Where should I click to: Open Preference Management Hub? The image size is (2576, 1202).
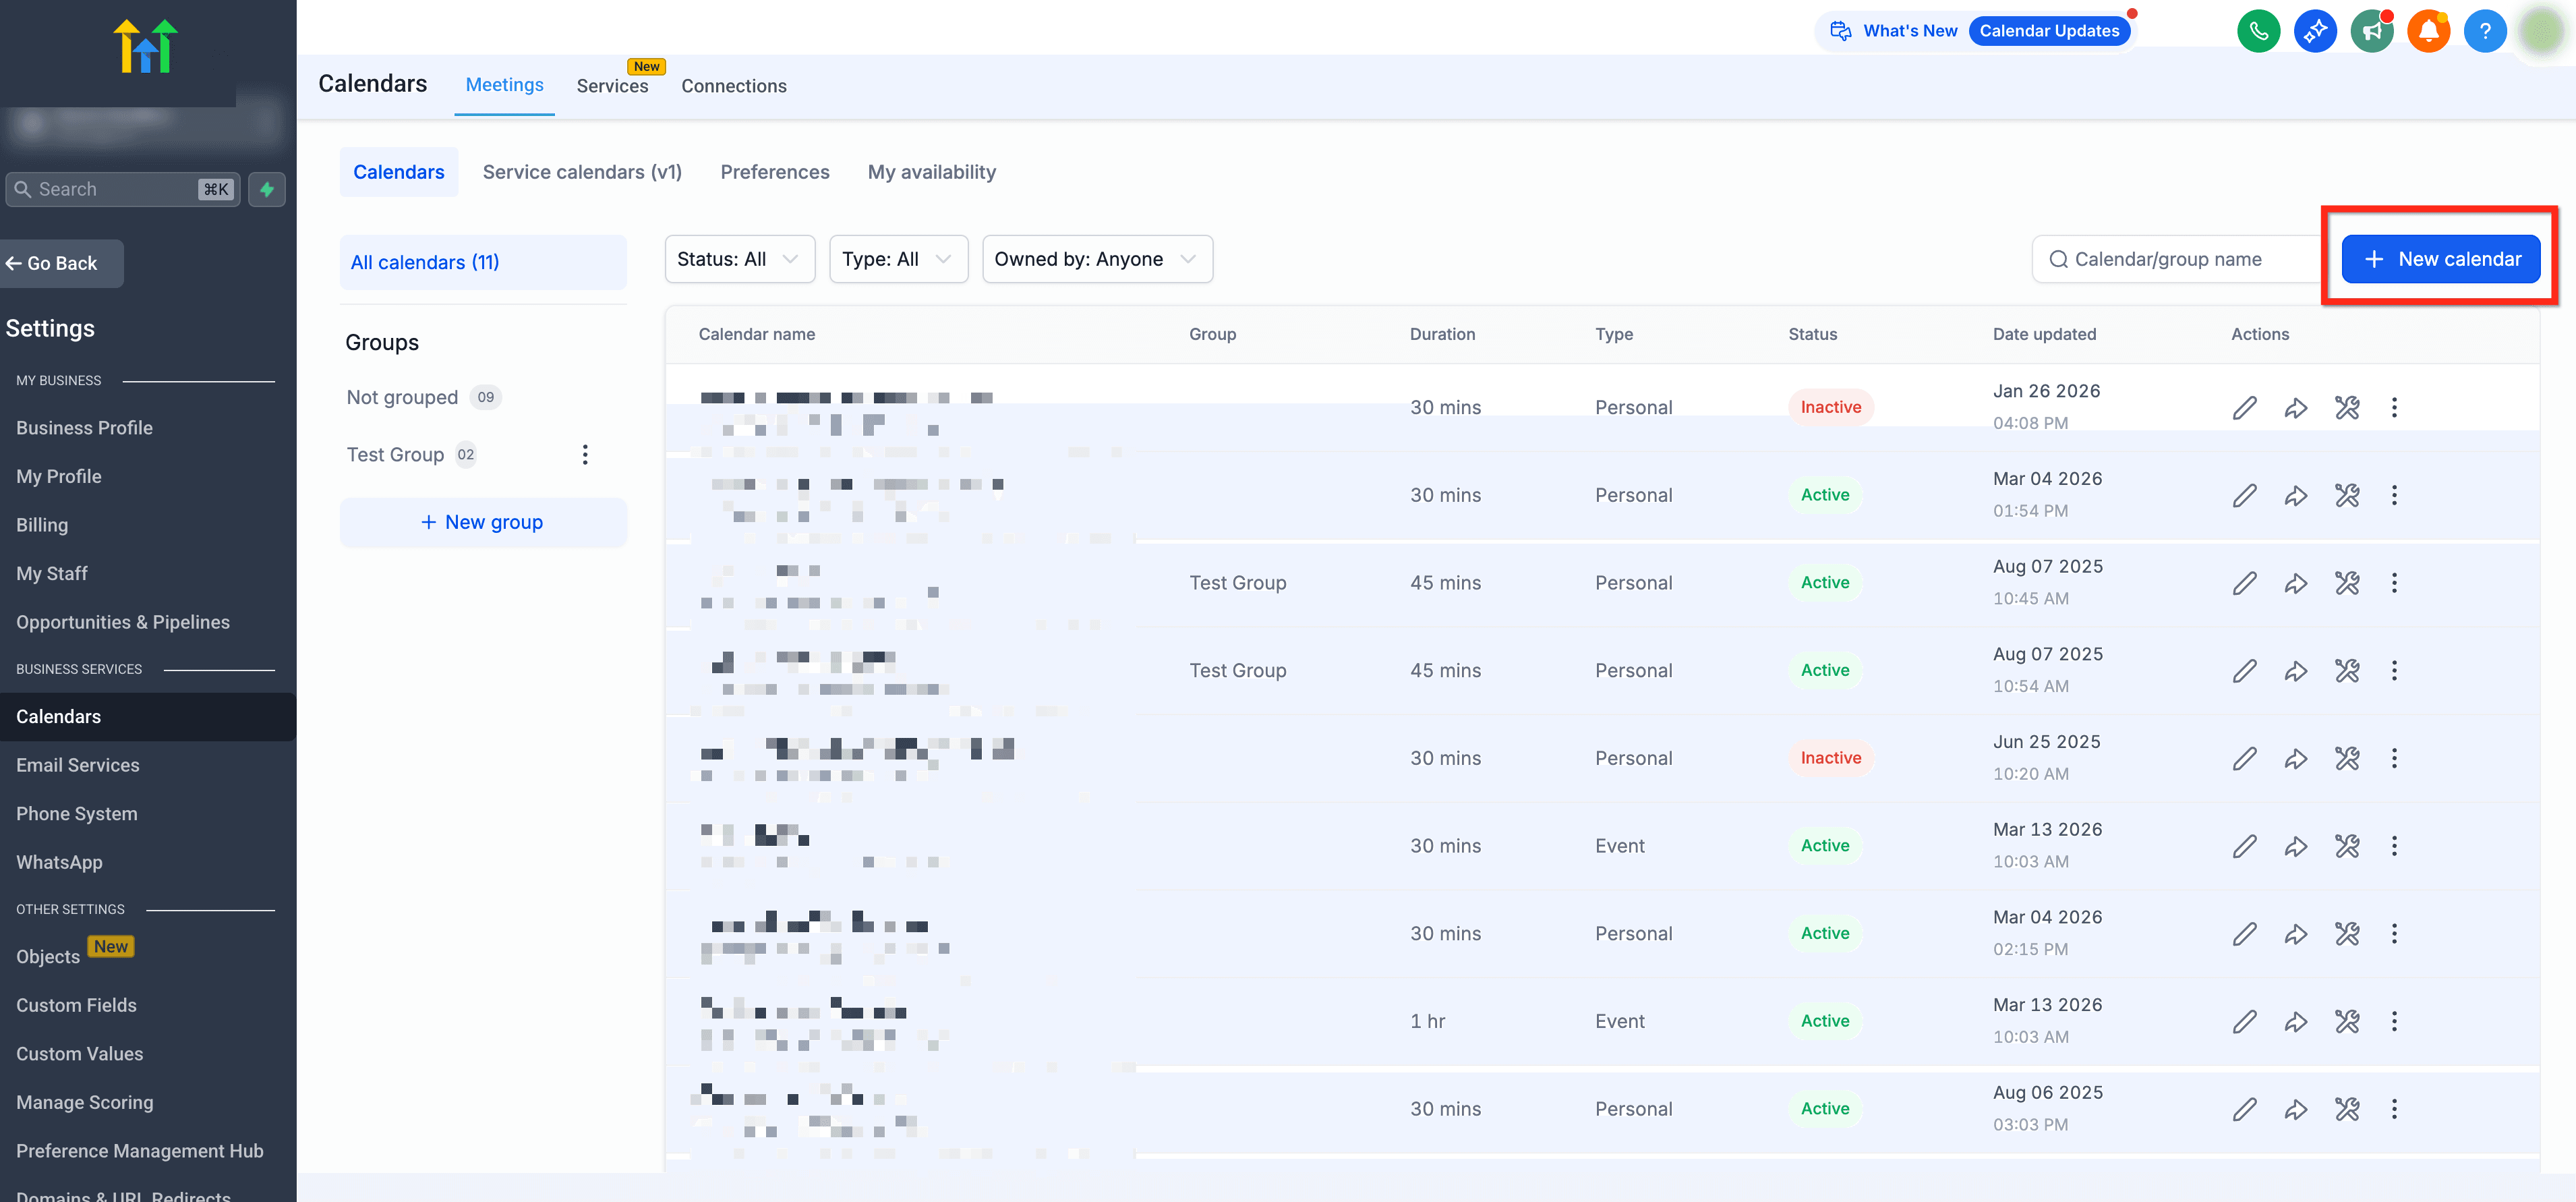(140, 1151)
